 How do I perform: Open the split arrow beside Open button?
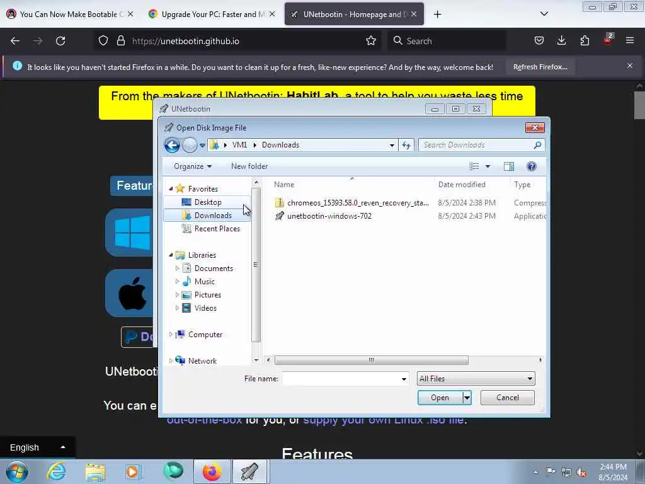pos(467,398)
